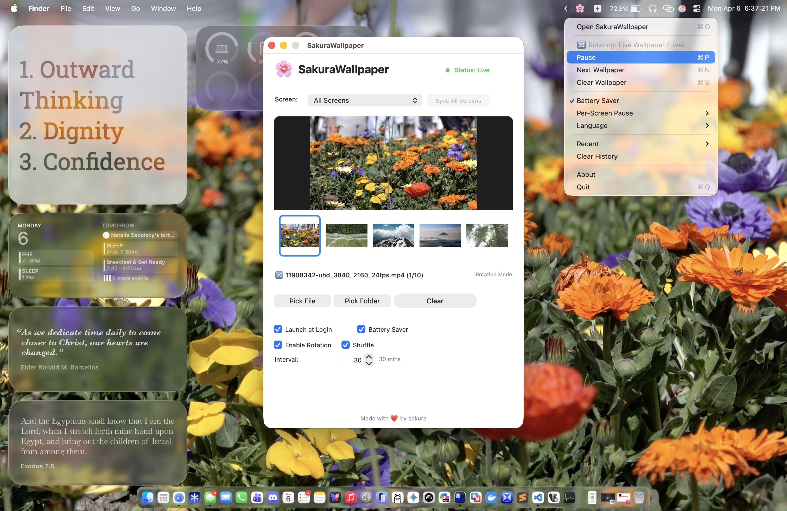
Task: Open the Finder Go menu
Action: pyautogui.click(x=135, y=9)
